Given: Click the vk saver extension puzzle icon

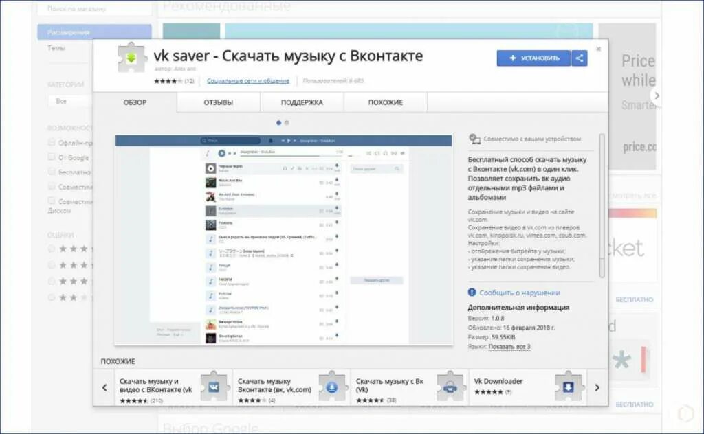Looking at the screenshot, I should click(x=131, y=57).
